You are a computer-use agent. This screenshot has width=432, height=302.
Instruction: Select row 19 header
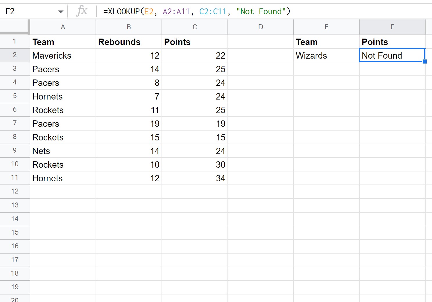[x=15, y=287]
